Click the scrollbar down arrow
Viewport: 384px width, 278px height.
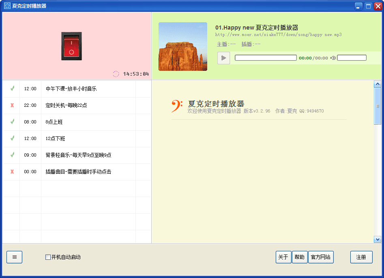tap(378, 240)
